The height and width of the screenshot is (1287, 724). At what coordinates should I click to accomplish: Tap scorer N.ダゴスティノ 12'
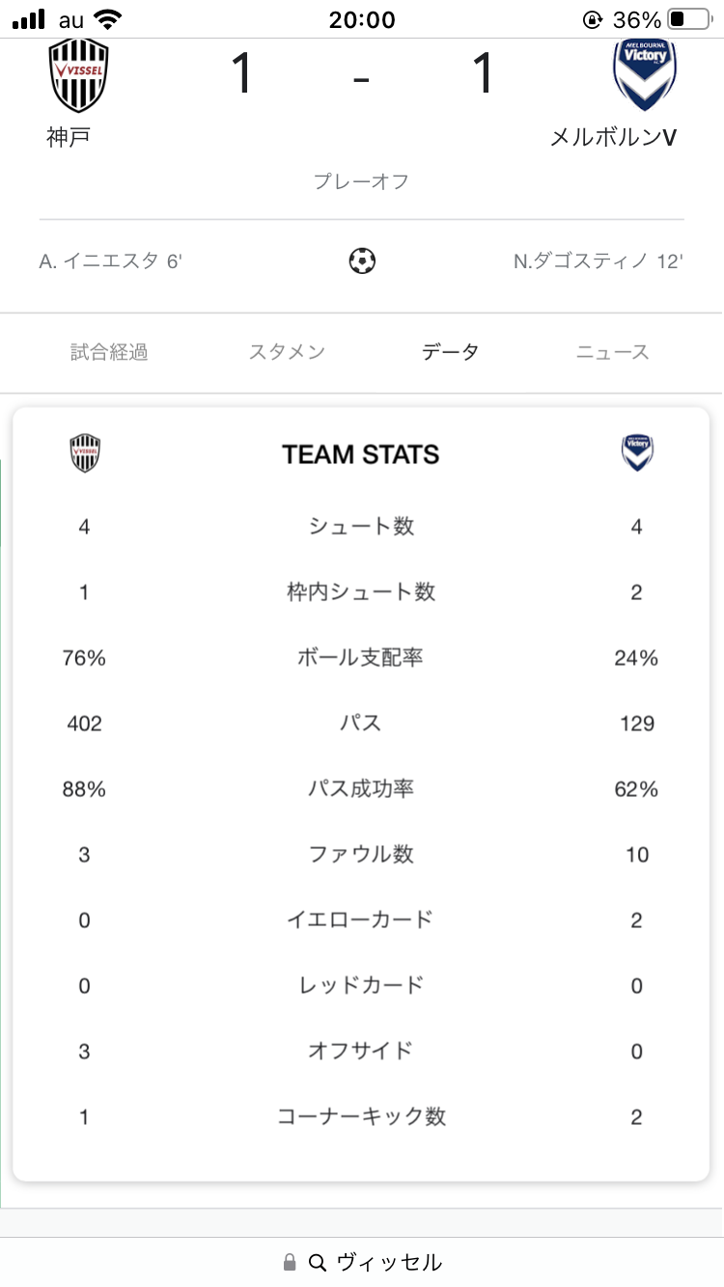pos(599,260)
